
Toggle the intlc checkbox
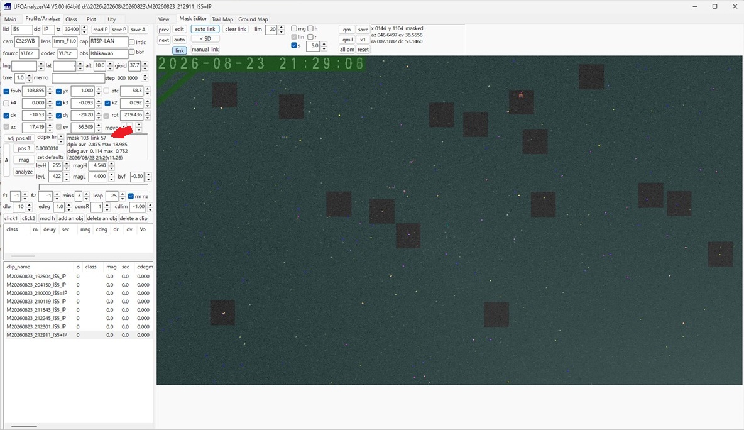coord(132,42)
